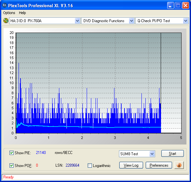Toggle the Show PIE checkbox
The image size is (191, 182).
[x=11, y=153]
